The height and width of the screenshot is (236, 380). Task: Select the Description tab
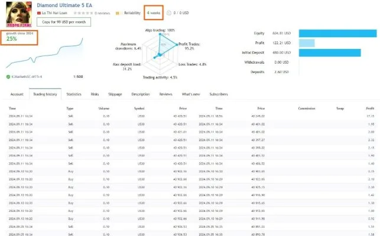pyautogui.click(x=141, y=94)
